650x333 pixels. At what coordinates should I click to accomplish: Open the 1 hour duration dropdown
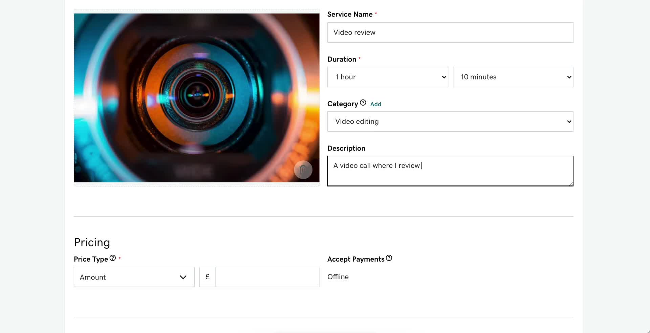[x=388, y=77]
